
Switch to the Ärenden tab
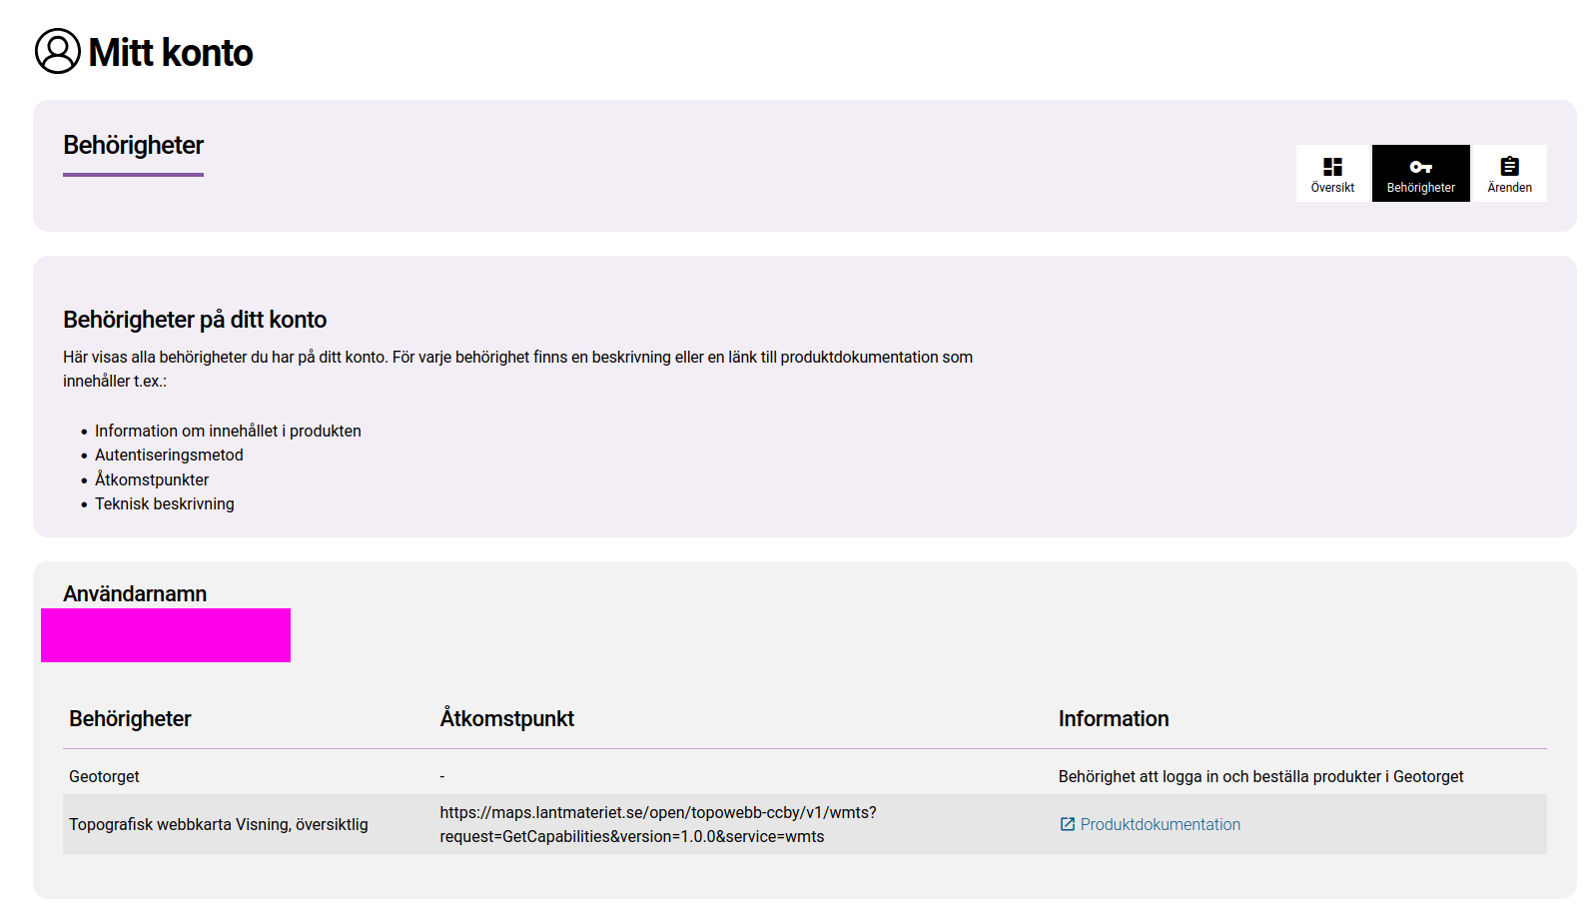[1509, 174]
